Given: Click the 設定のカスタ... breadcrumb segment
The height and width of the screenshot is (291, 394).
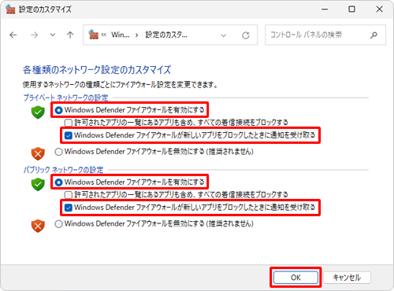Looking at the screenshot, I should click(x=166, y=35).
